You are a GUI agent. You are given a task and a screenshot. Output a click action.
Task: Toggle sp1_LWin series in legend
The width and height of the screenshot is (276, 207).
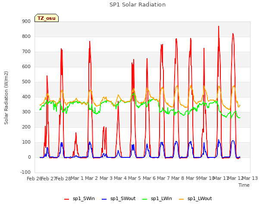click(x=157, y=199)
